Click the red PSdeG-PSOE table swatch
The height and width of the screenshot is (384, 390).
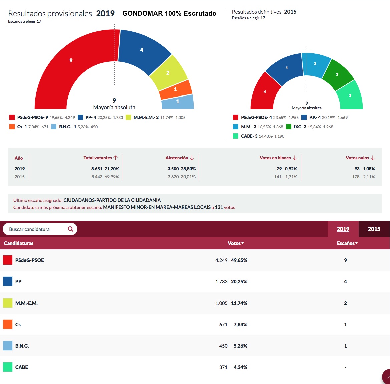pyautogui.click(x=8, y=260)
